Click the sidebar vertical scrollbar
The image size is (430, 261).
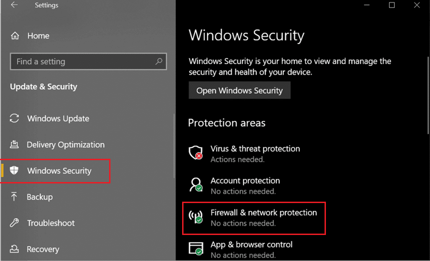(174, 146)
